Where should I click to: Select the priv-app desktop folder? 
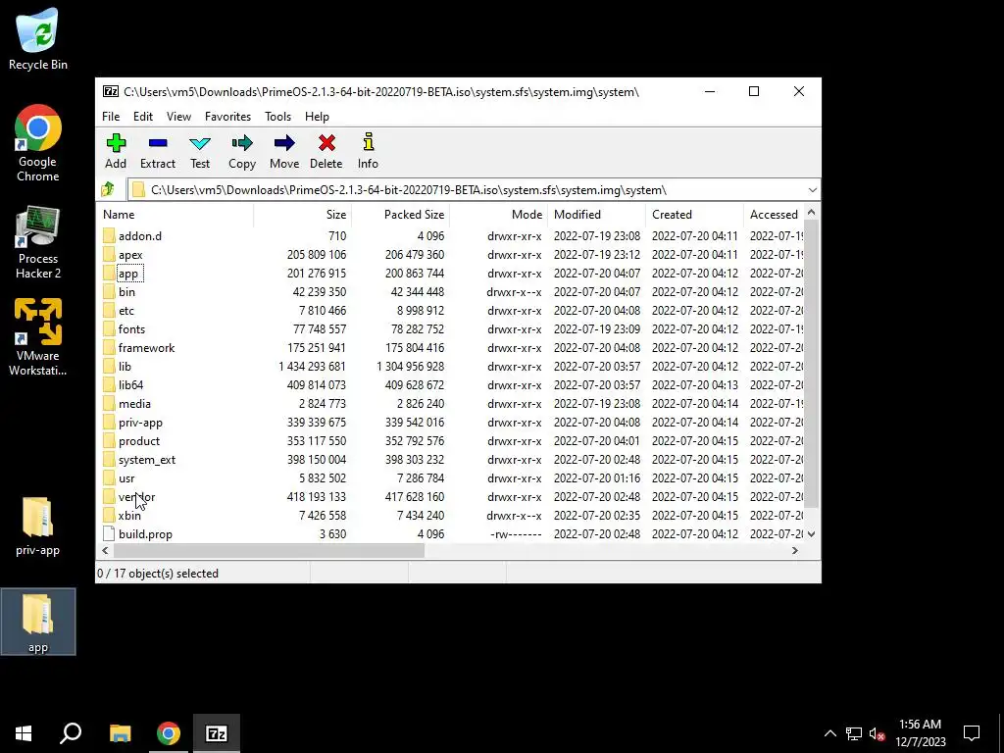click(x=38, y=526)
